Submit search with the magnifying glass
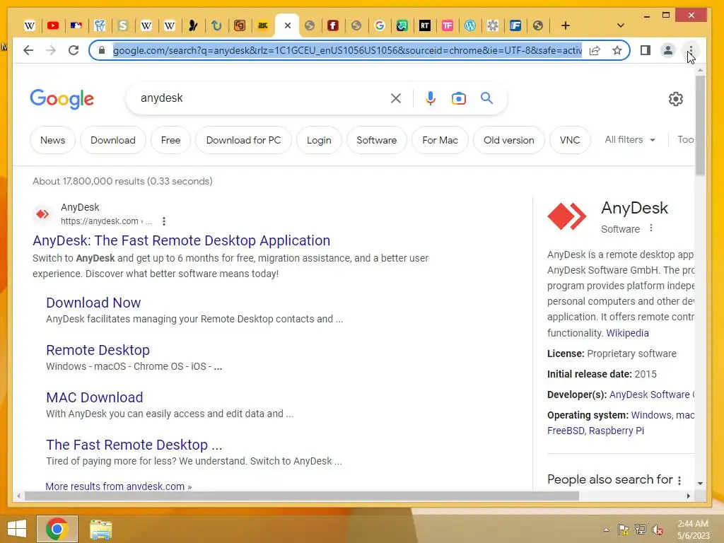This screenshot has width=724, height=543. tap(486, 98)
